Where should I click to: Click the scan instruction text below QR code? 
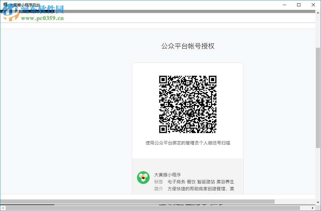(188, 144)
